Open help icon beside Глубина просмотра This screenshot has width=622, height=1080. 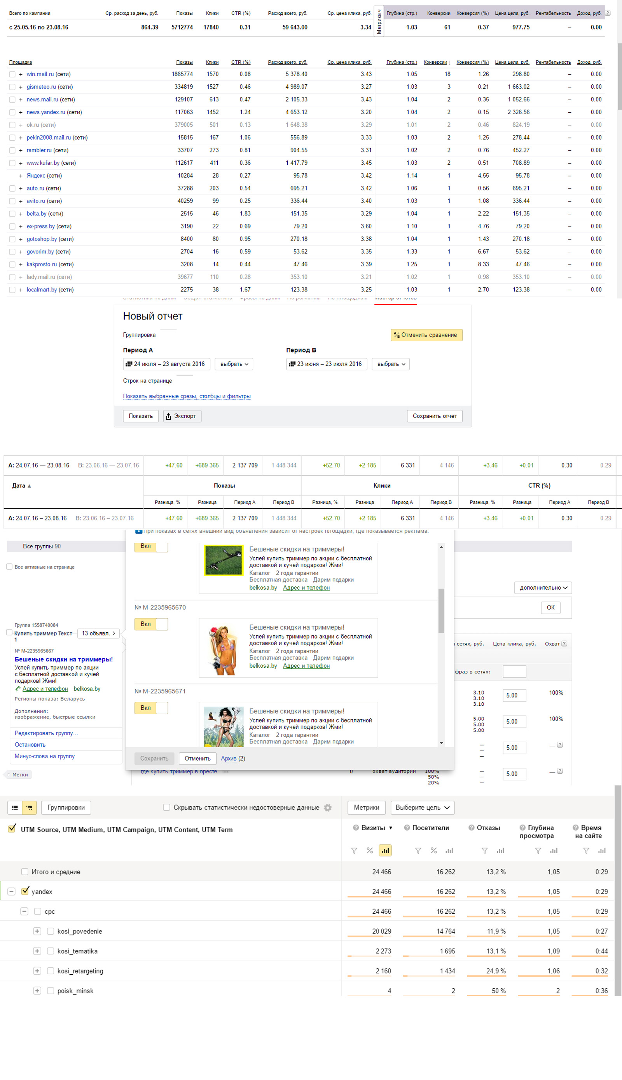point(522,827)
